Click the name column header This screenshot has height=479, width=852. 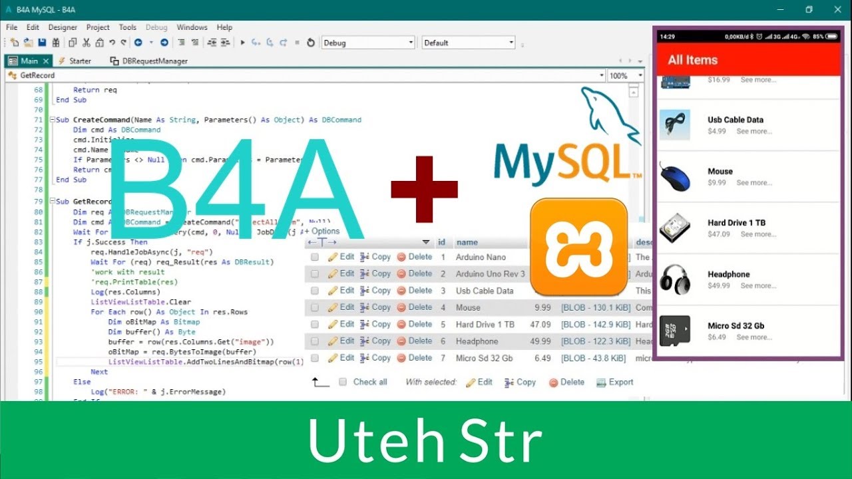[467, 242]
